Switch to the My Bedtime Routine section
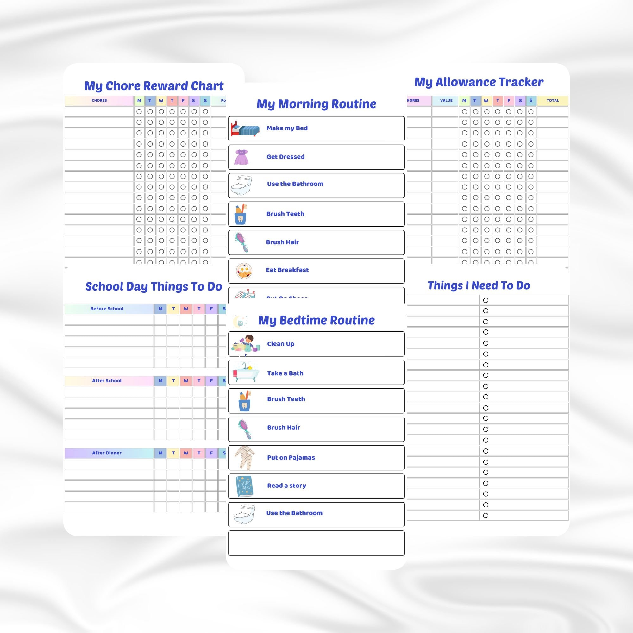The width and height of the screenshot is (633, 633). (x=316, y=320)
